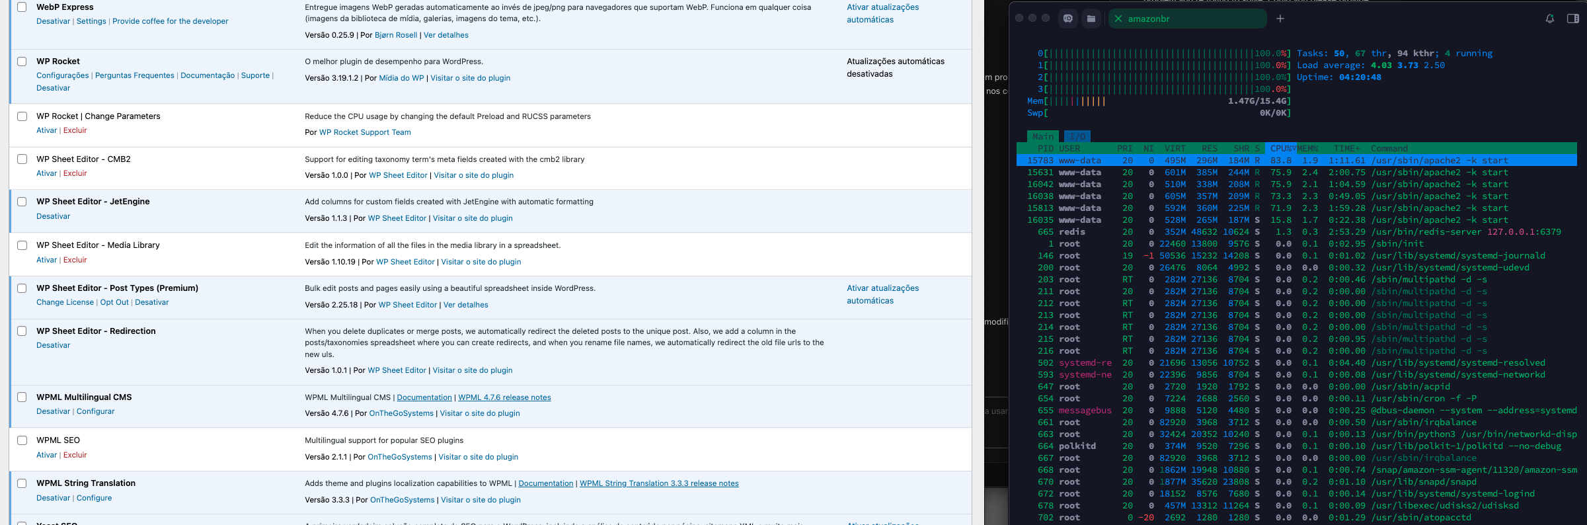The image size is (1587, 525).
Task: Select the Main tab in htop
Action: [1043, 136]
